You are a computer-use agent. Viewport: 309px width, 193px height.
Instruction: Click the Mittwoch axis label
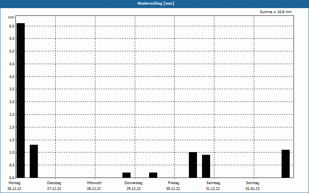[x=94, y=183]
